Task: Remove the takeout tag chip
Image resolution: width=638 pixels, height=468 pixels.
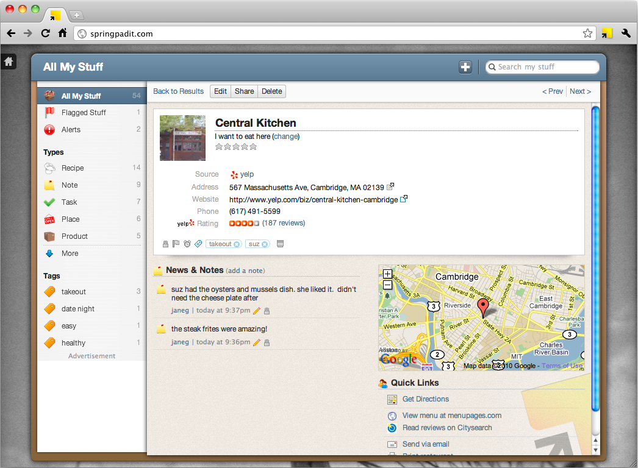Action: point(237,244)
